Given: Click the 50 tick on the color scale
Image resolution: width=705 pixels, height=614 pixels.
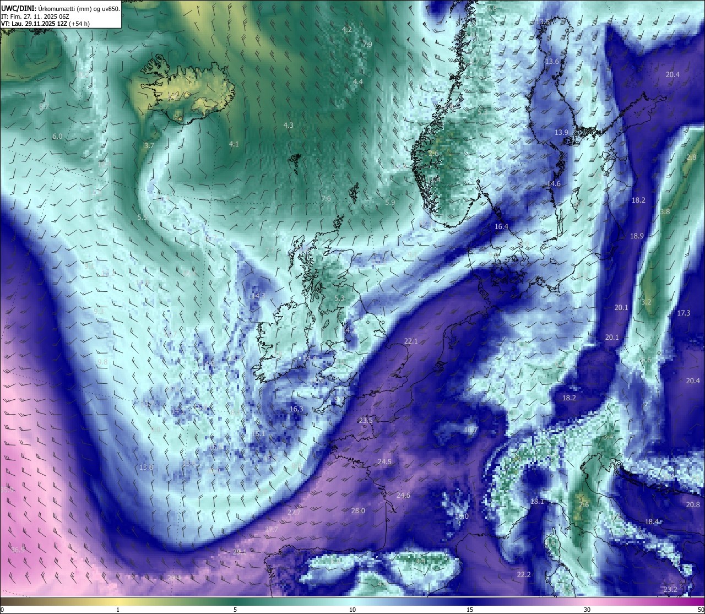Looking at the screenshot, I should click(x=701, y=610).
